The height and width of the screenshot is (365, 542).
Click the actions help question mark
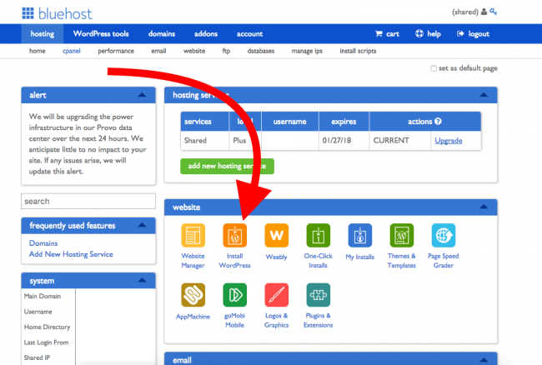[x=438, y=121]
